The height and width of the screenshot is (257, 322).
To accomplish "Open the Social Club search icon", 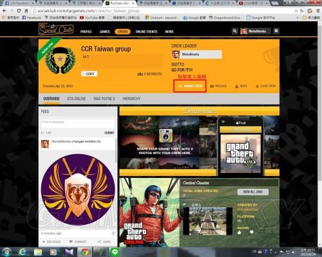I will (234, 31).
